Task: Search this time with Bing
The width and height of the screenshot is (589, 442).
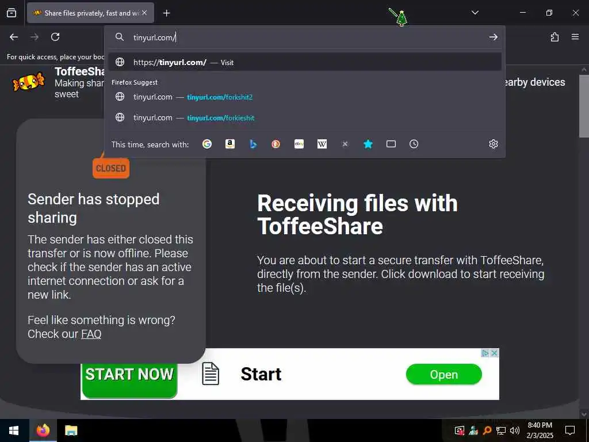Action: 253,144
